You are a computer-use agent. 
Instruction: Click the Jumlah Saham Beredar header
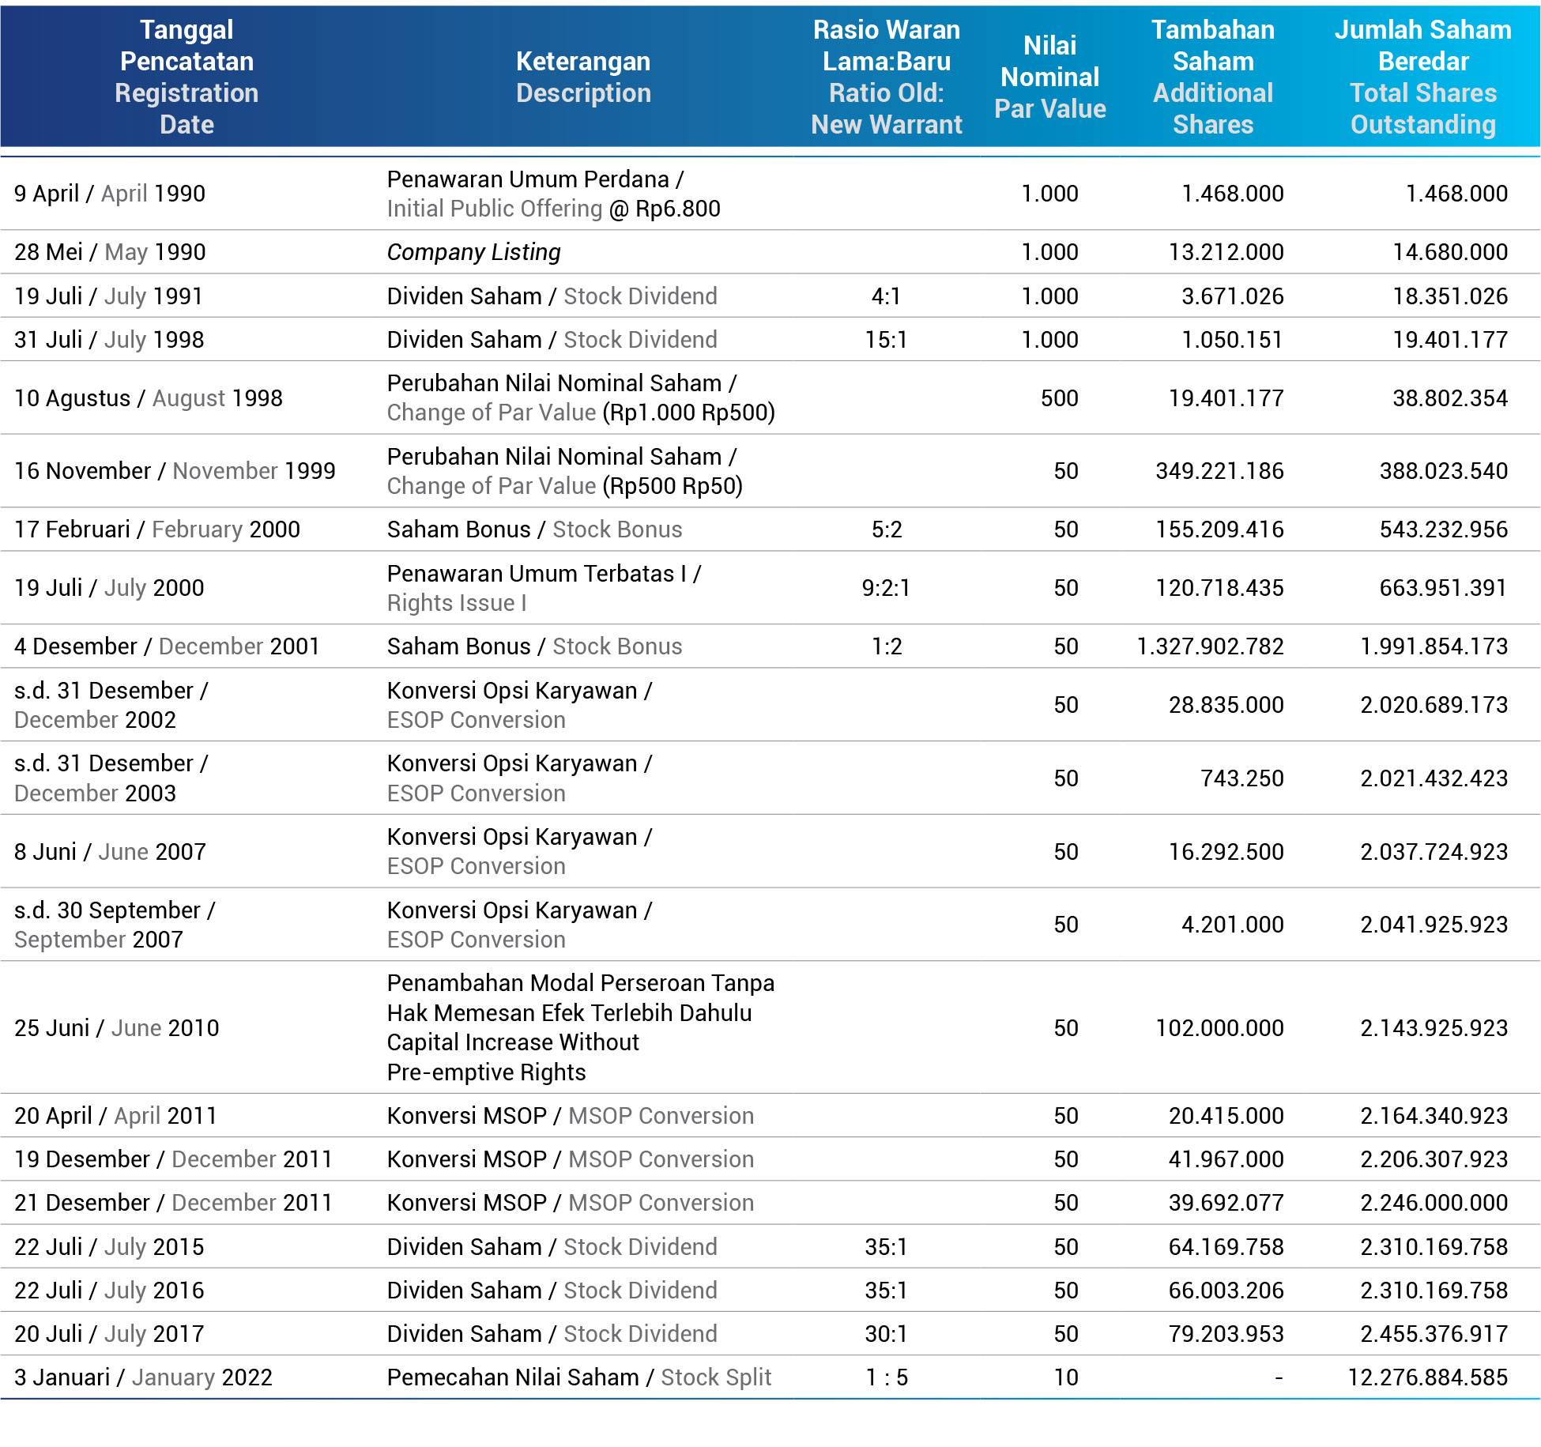coord(1422,77)
